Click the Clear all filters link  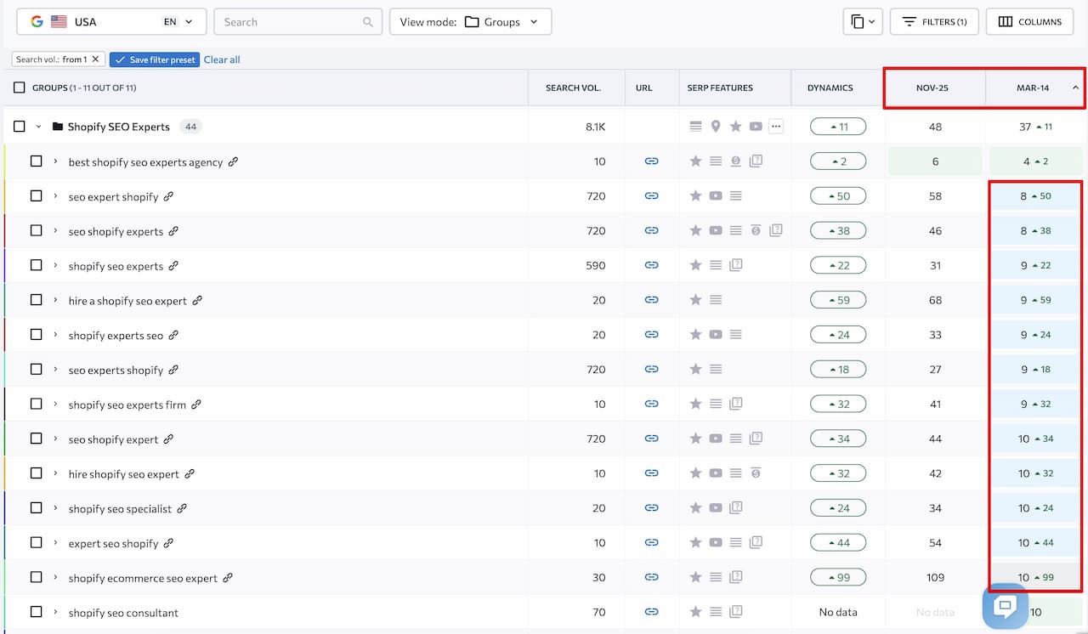coord(222,59)
